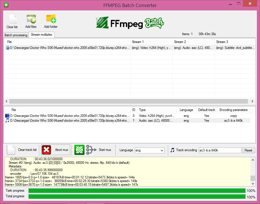Image resolution: width=260 pixels, height=204 pixels.
Task: Select the doctor.who file row in upper list
Action: tap(129, 48)
